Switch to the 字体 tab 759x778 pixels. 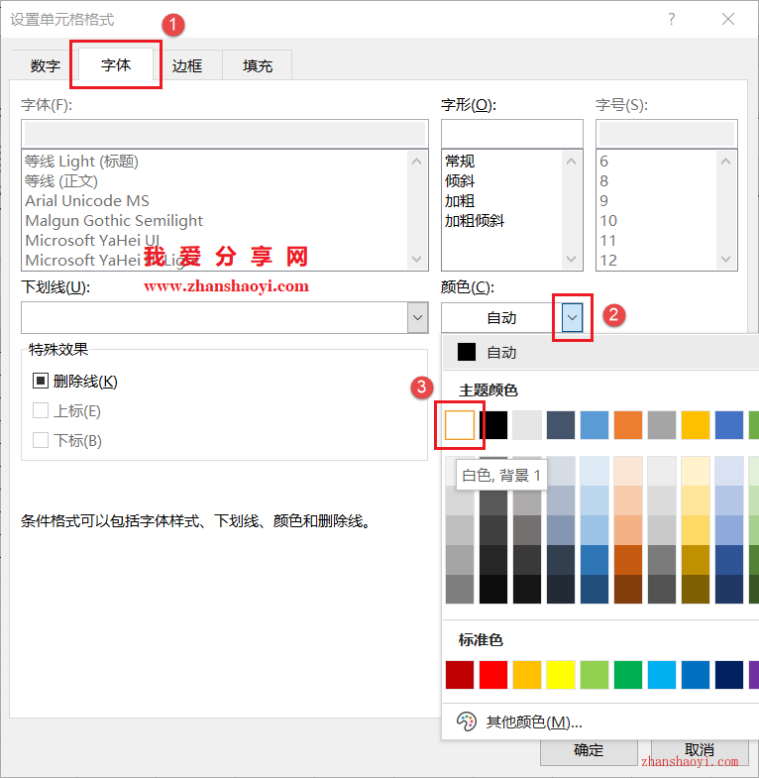[x=116, y=64]
